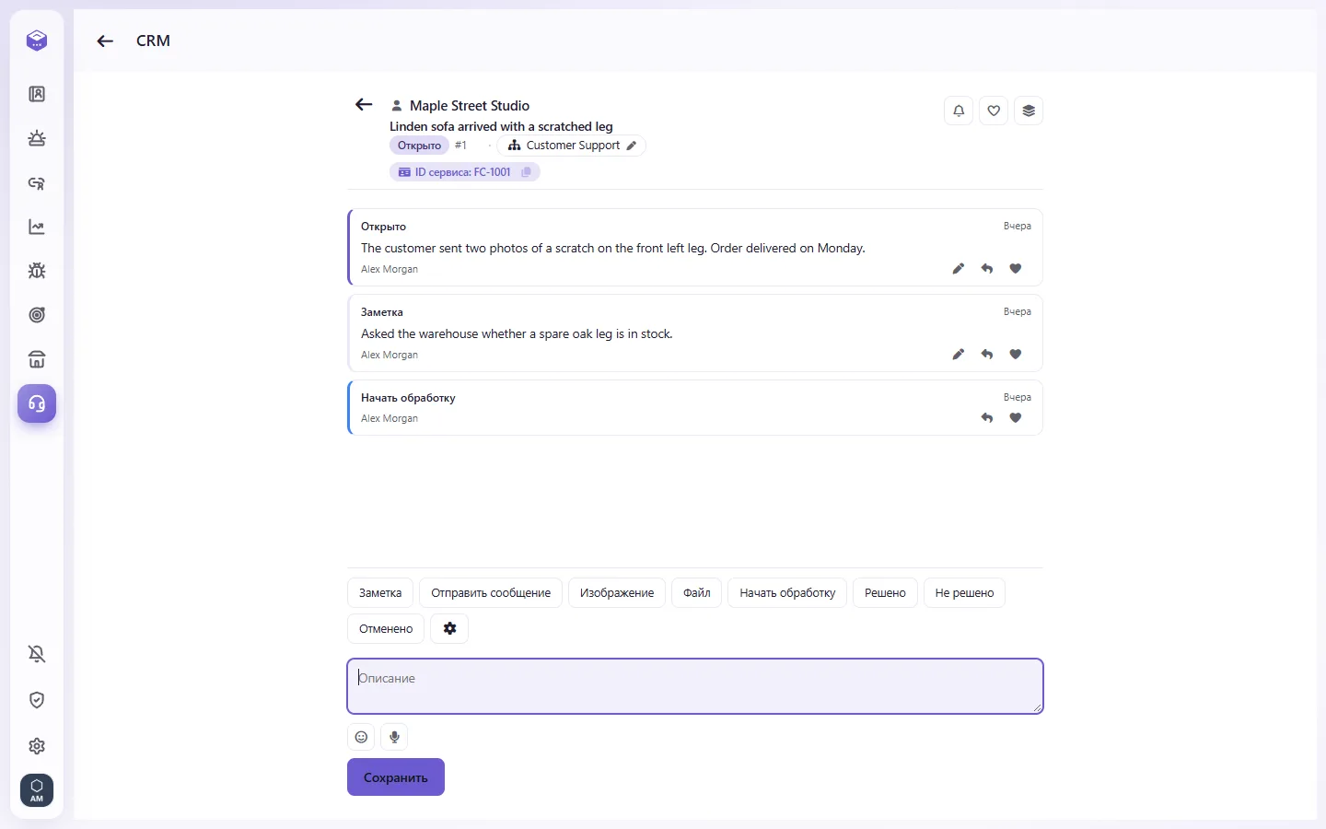Toggle favorite heart on ticket header
Screen dimensions: 1326x829
(994, 111)
